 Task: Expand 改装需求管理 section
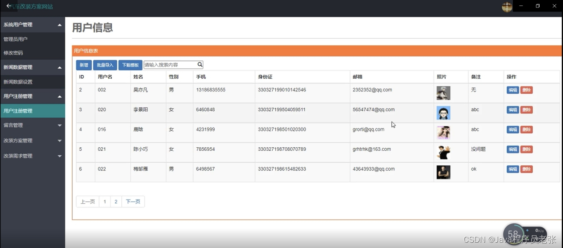(x=33, y=156)
